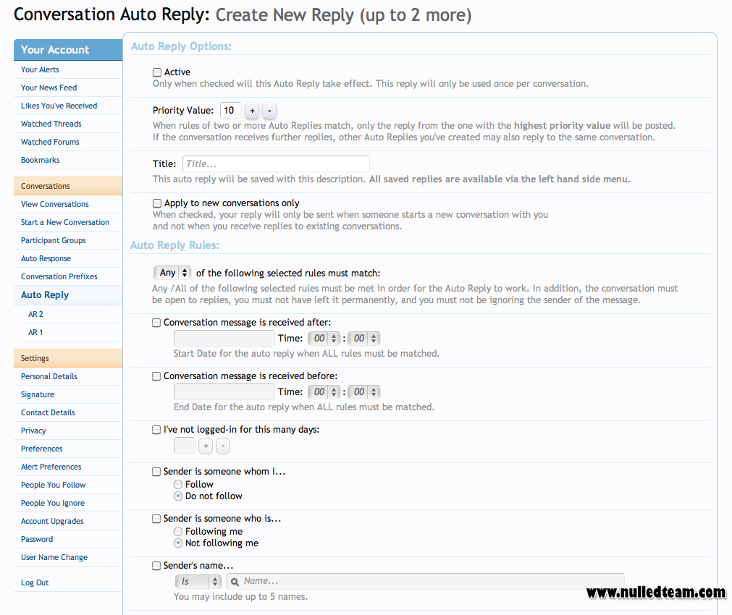This screenshot has height=615, width=732.
Task: Open the hour dropdown for received before time
Action: [324, 392]
